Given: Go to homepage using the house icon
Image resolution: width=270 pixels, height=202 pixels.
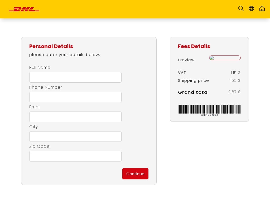Looking at the screenshot, I should [x=262, y=8].
